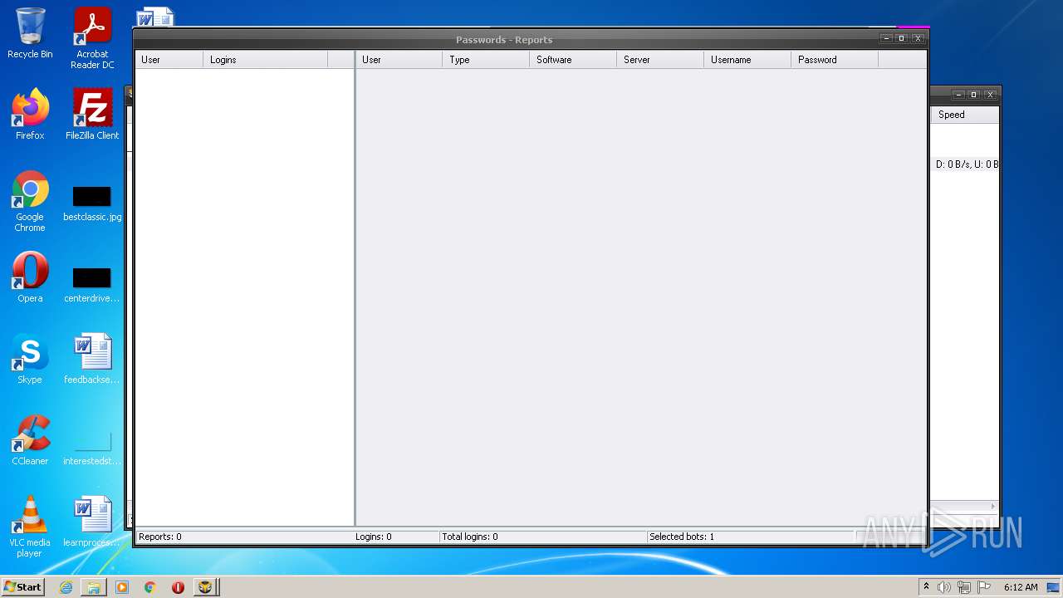Viewport: 1063px width, 598px height.
Task: Sort left pane by Logins column
Action: [x=266, y=60]
